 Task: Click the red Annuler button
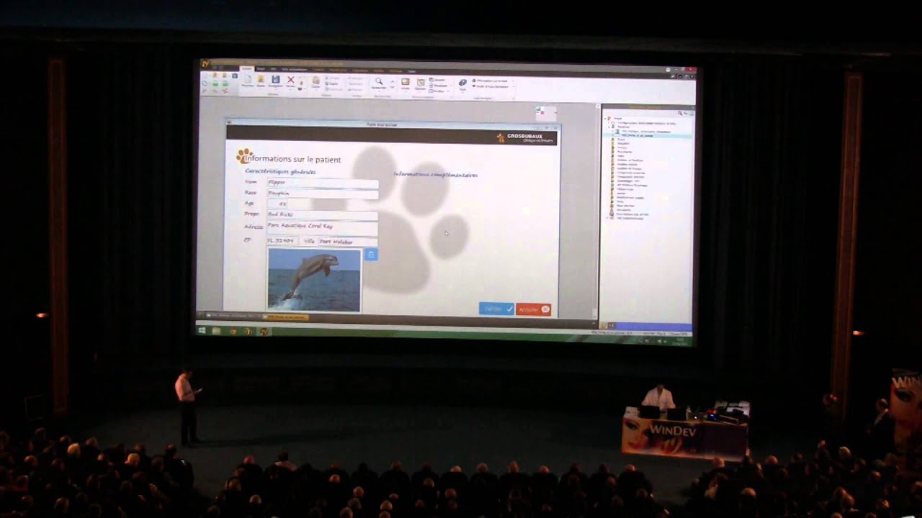(x=534, y=309)
